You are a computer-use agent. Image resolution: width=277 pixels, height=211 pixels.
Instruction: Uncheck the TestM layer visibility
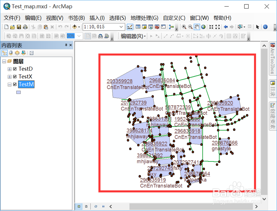pos(15,85)
